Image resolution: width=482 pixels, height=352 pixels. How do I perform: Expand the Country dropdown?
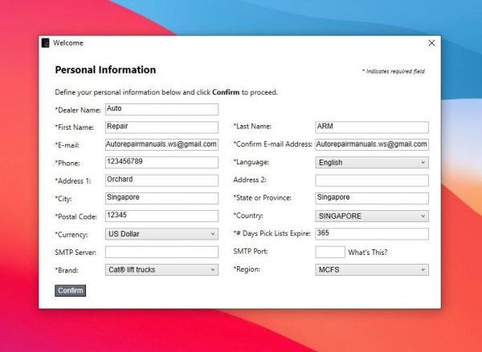tap(372, 216)
